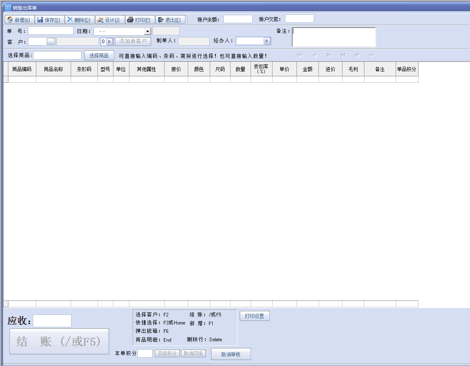Image resolution: width=470 pixels, height=366 pixels.
Task: Open customer lookup with ellipsis button
Action: tap(51, 42)
